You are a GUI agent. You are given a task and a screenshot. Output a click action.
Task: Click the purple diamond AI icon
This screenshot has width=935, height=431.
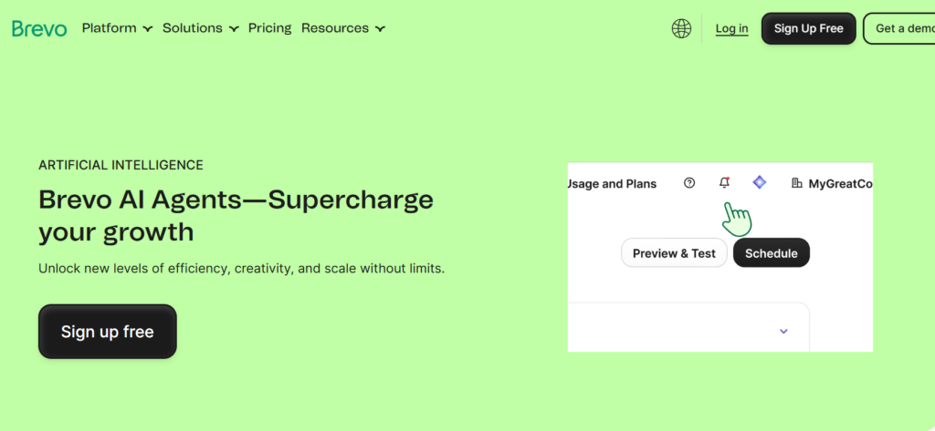tap(759, 183)
